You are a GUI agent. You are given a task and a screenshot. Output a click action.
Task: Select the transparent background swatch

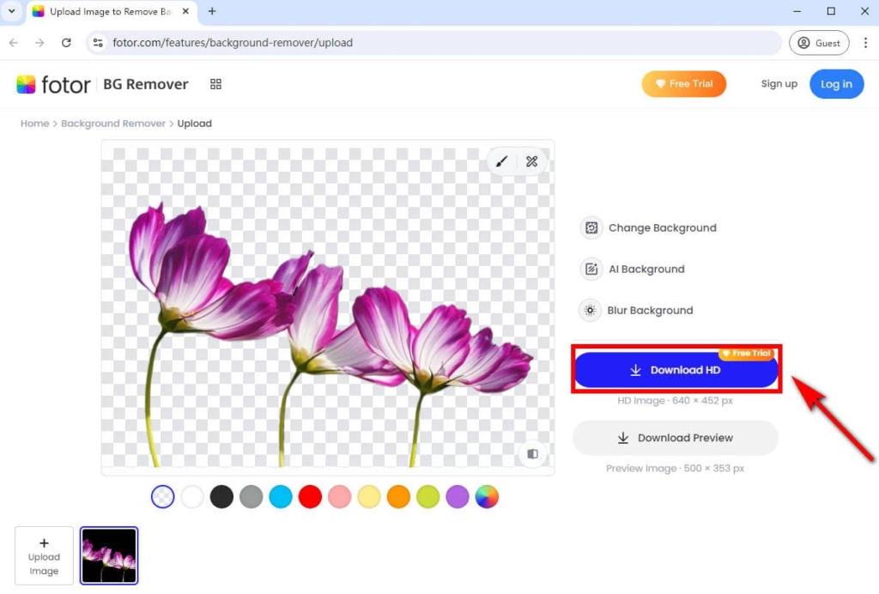162,496
